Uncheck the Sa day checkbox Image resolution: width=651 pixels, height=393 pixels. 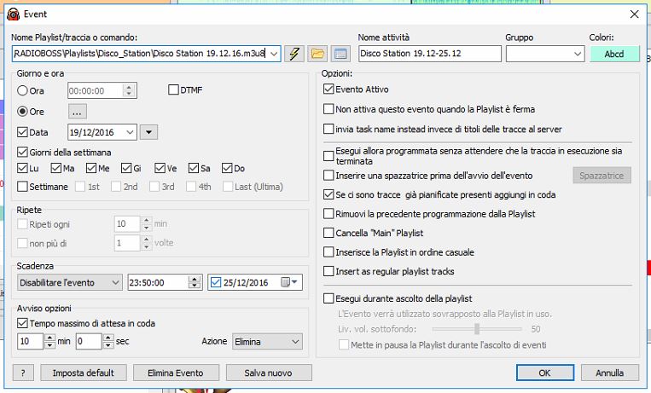(194, 168)
